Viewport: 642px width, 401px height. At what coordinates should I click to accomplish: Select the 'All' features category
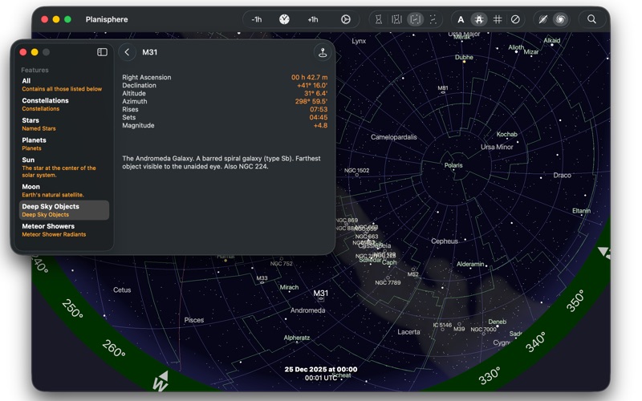pyautogui.click(x=64, y=85)
